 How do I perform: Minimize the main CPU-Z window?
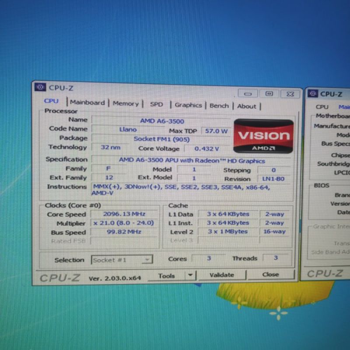248,94
